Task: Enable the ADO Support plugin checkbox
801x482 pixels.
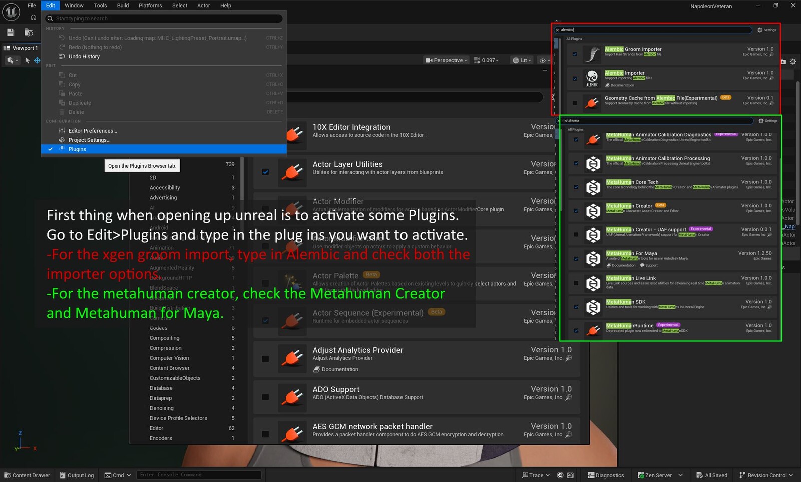Action: [x=265, y=397]
